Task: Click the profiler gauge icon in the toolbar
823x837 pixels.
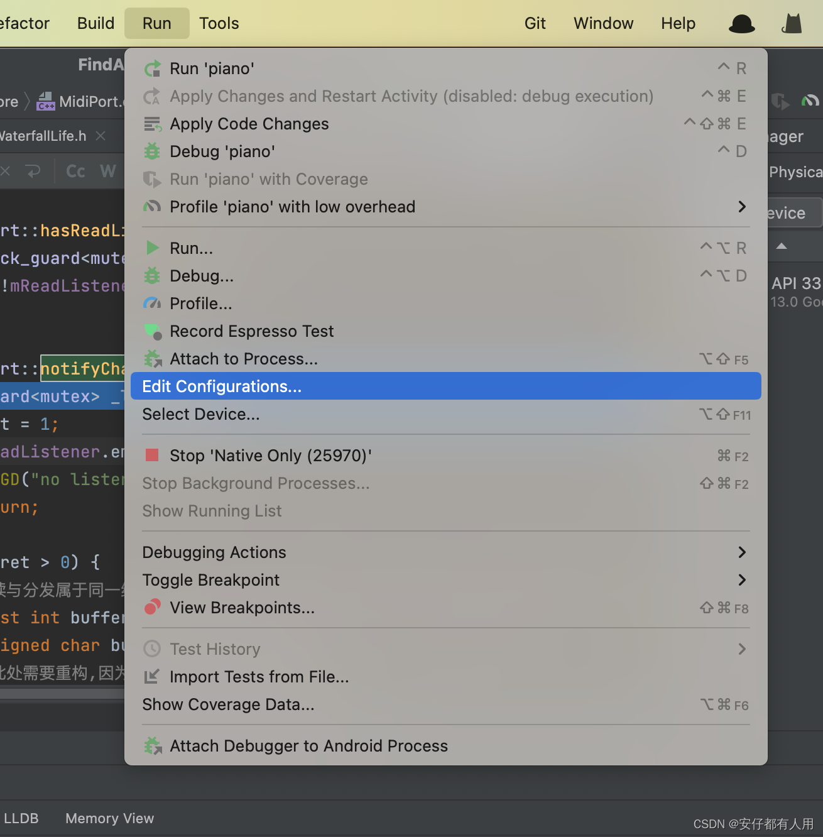Action: click(x=810, y=101)
